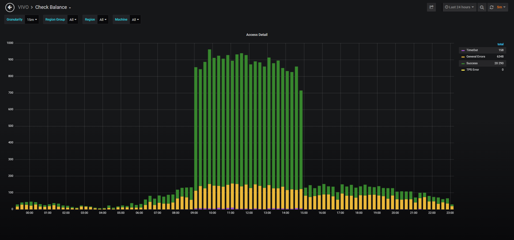Click the tallest green bar near 10:00
This screenshot has height=240, width=514.
209,117
